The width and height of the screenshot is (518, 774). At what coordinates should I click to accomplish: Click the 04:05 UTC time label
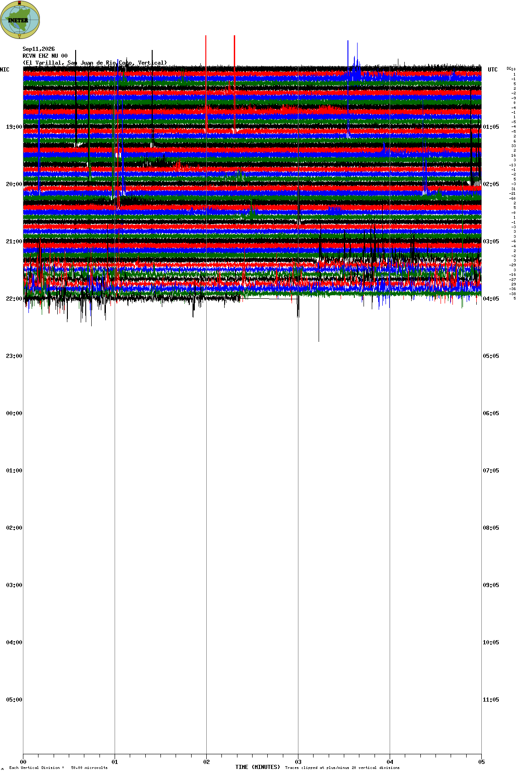click(491, 299)
